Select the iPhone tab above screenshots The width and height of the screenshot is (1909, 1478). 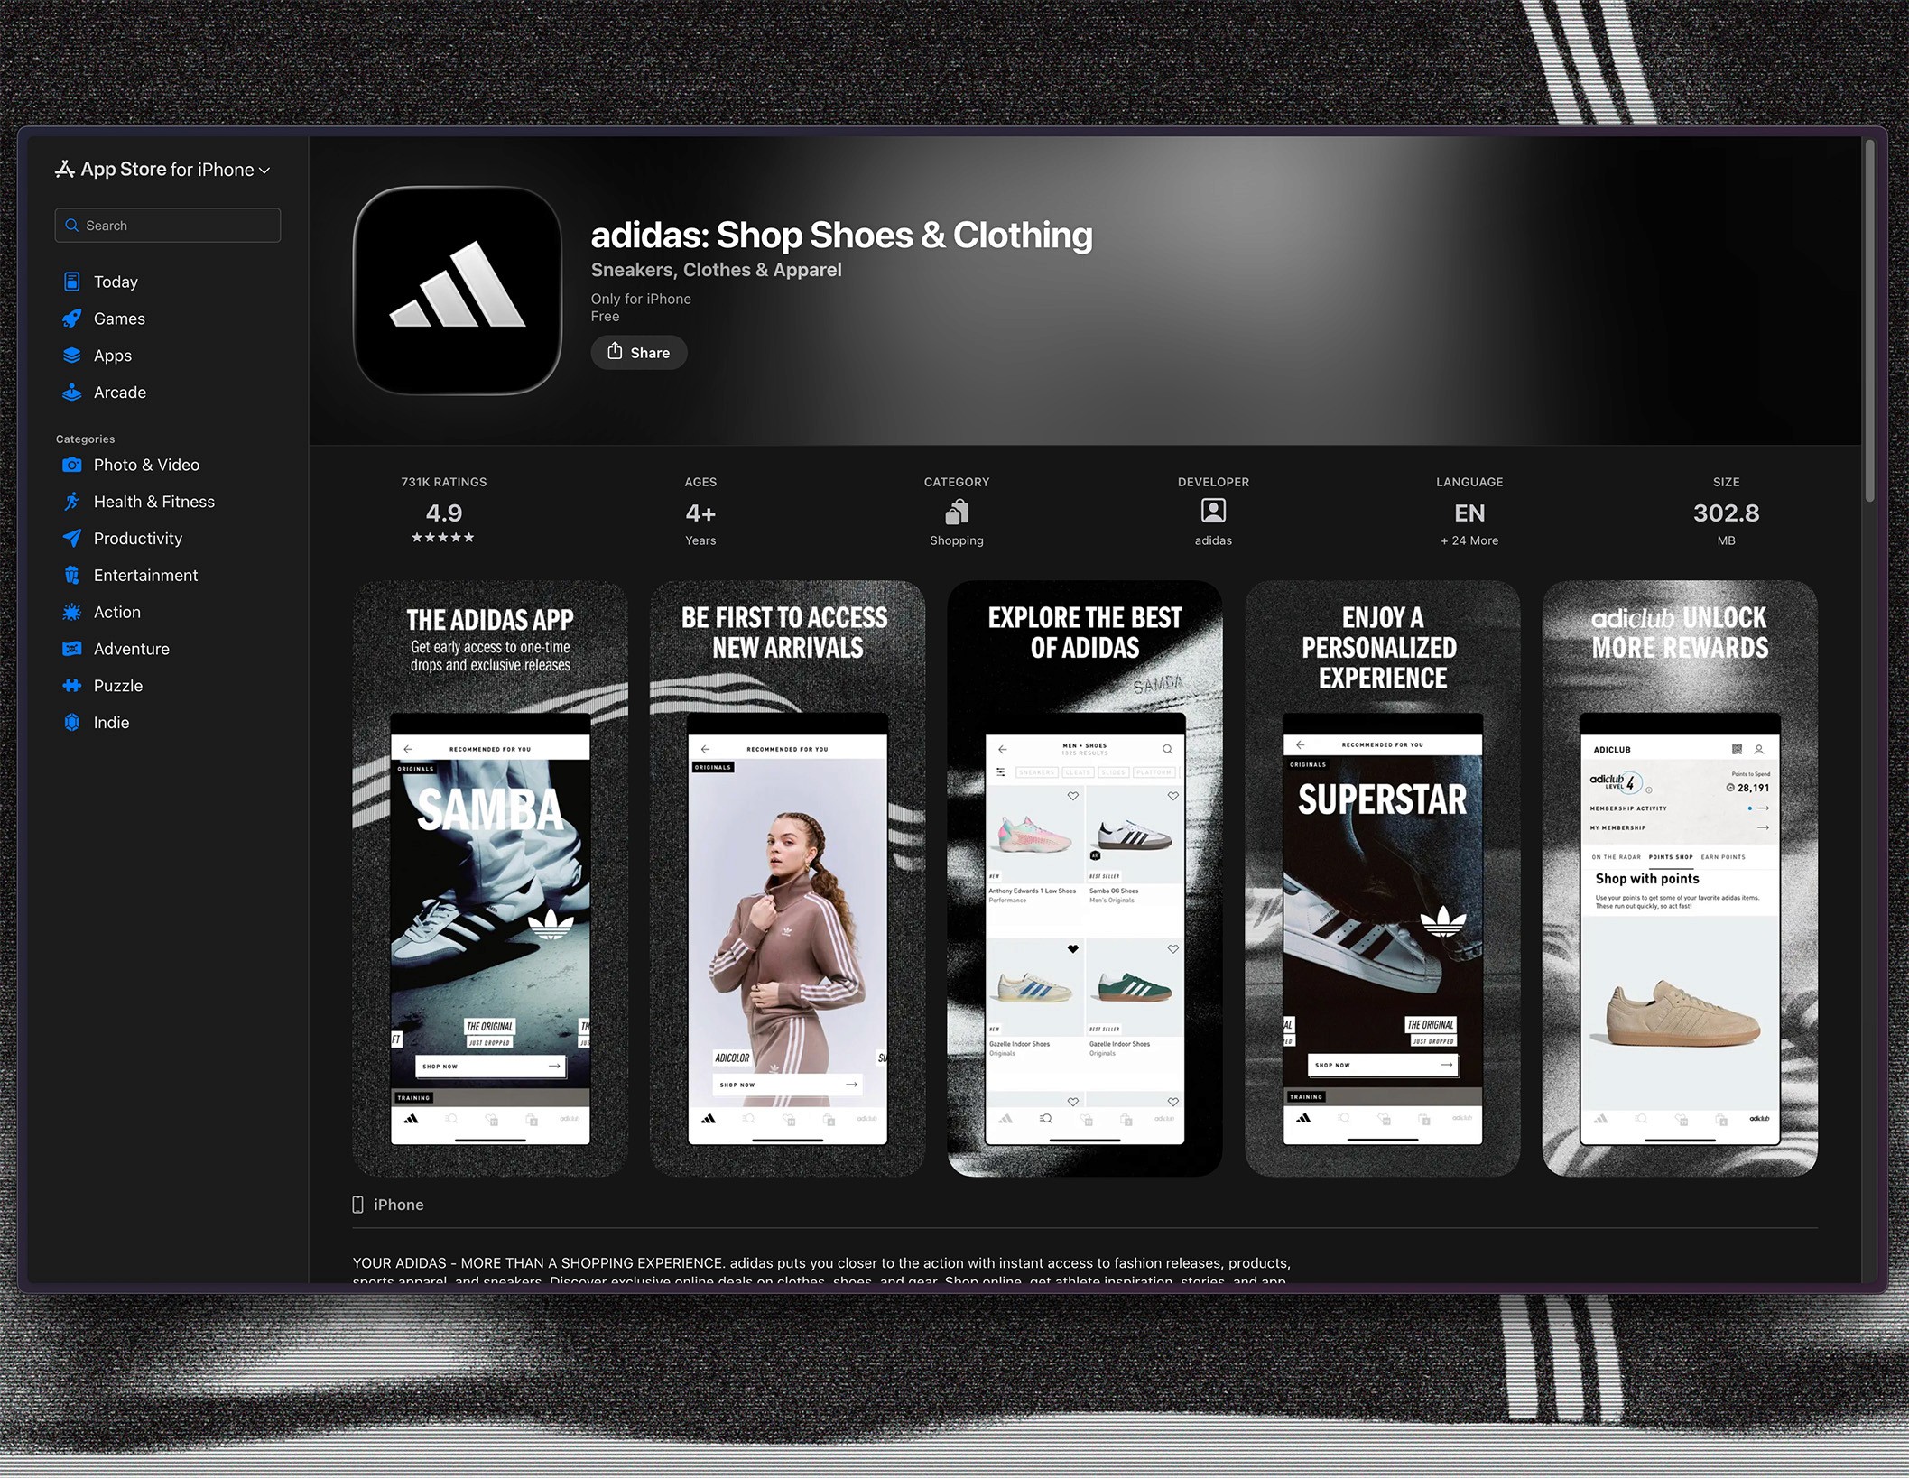pyautogui.click(x=388, y=1204)
